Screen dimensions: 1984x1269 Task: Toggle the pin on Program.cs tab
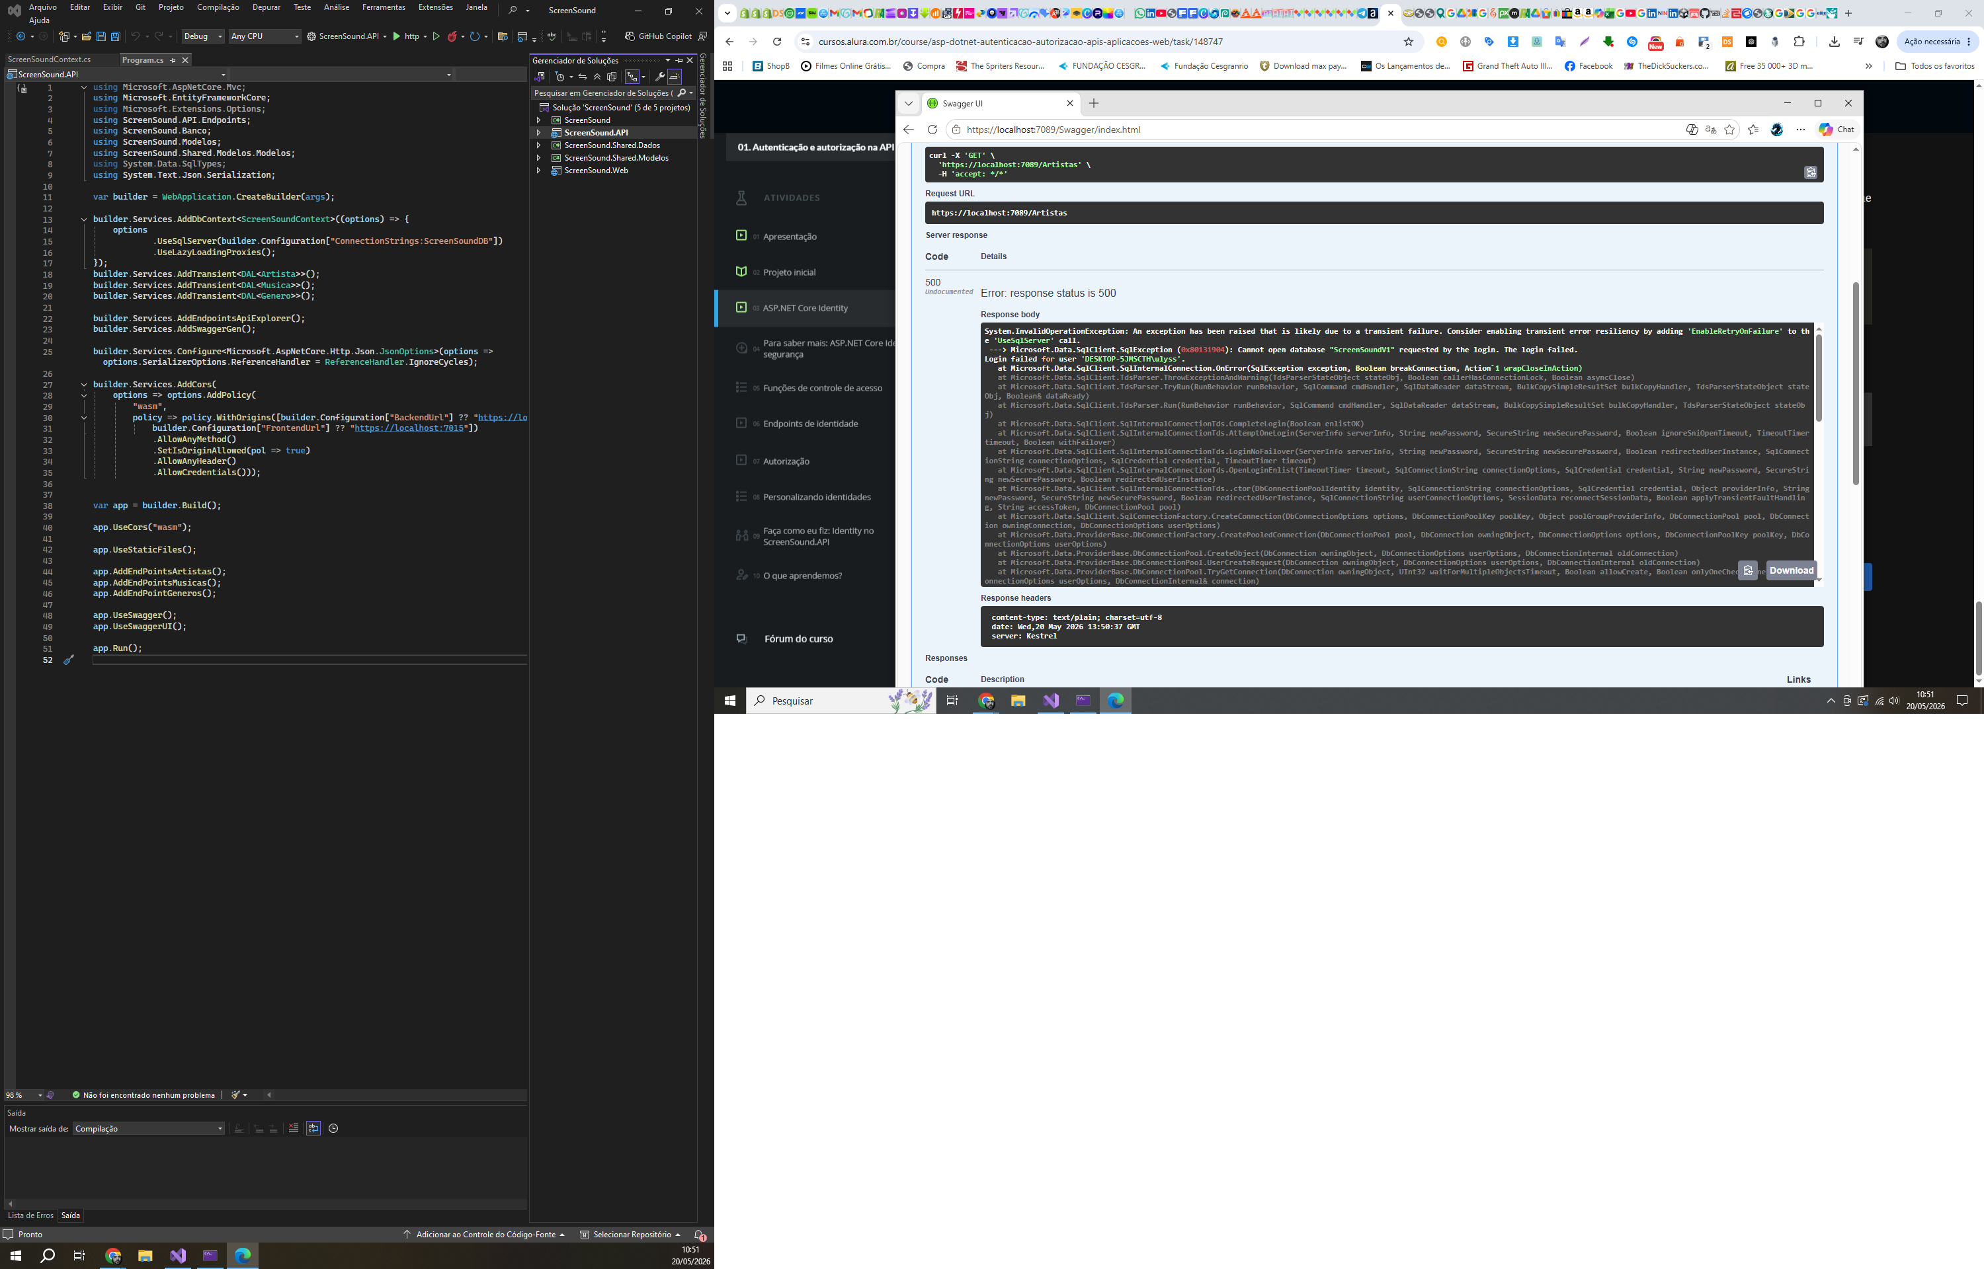tap(172, 60)
